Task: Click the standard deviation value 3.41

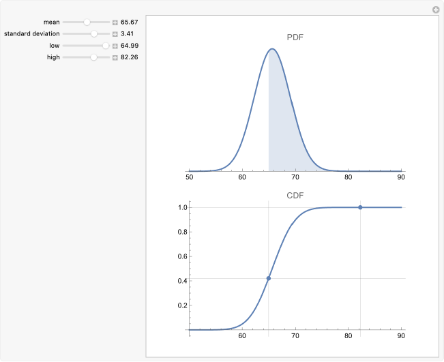Action: click(128, 33)
